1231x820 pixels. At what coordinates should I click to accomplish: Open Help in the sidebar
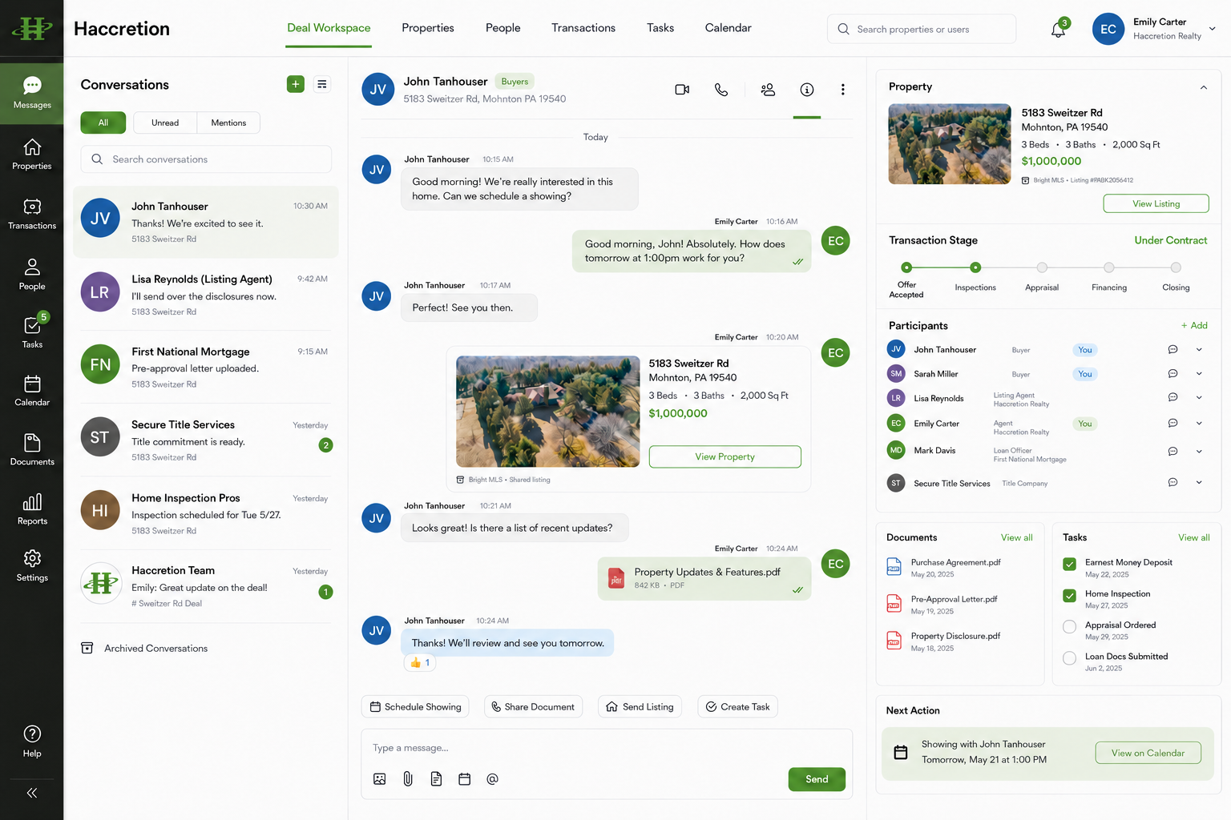32,741
